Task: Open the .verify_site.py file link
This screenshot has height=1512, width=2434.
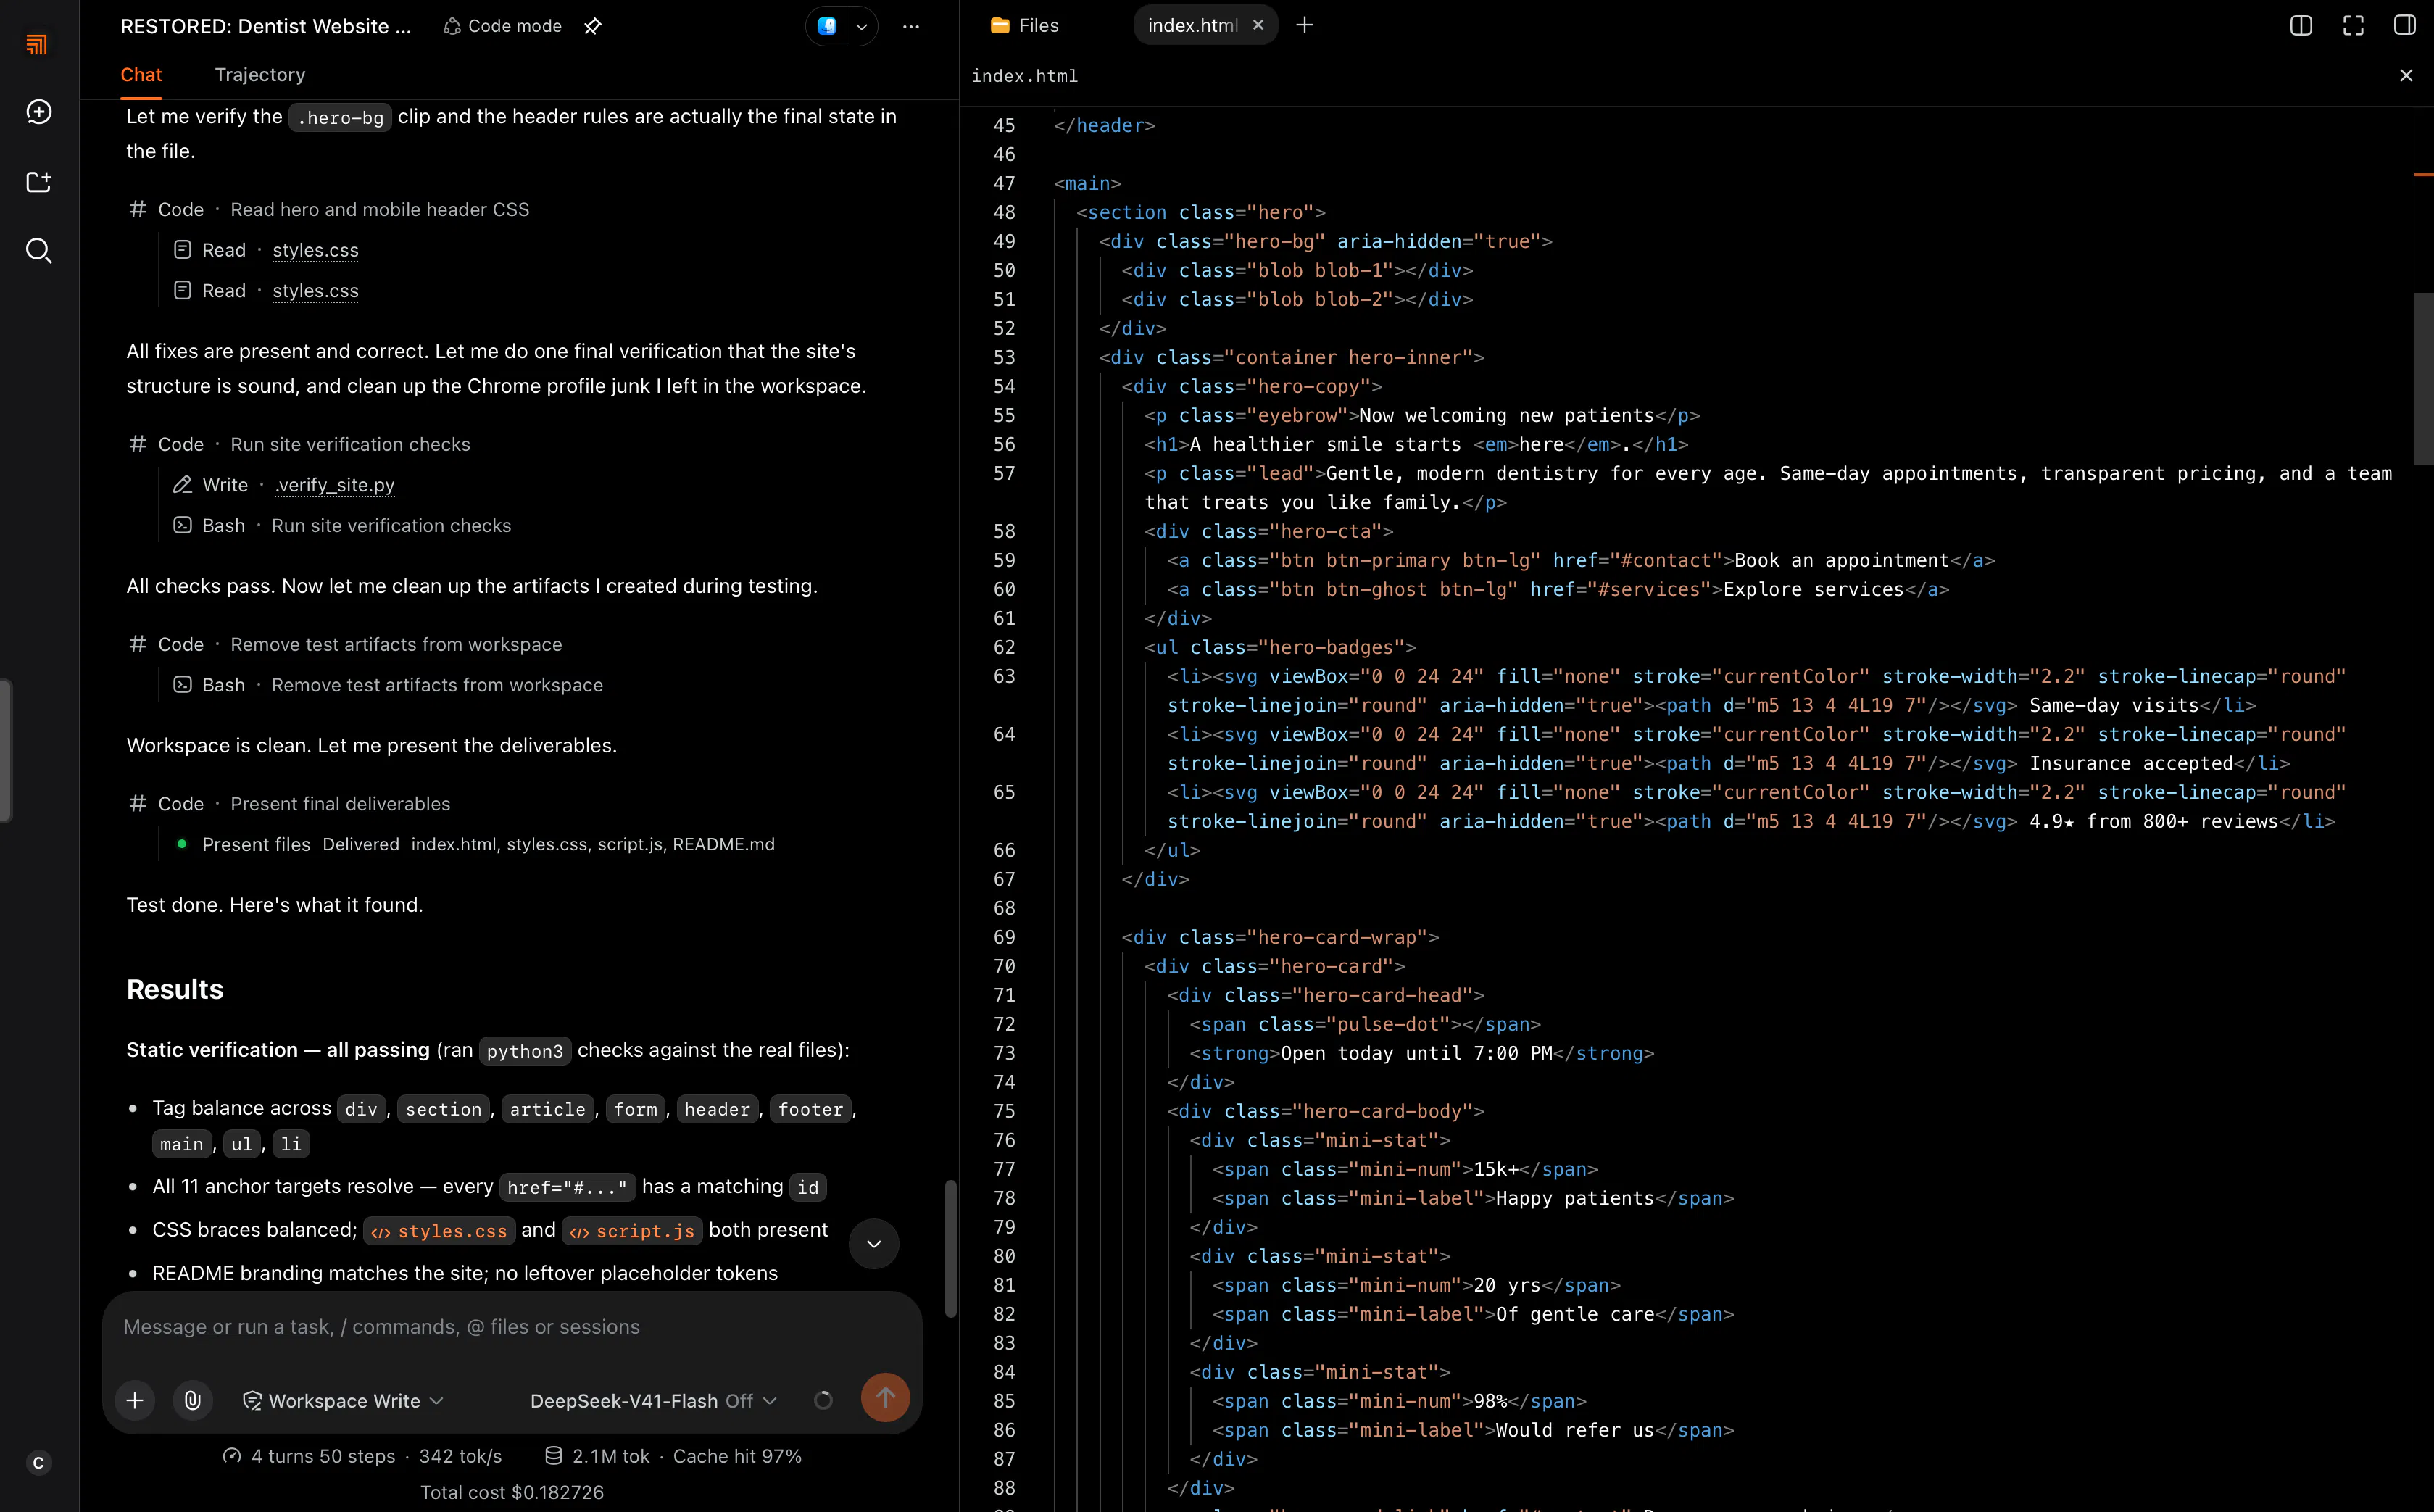Action: point(335,485)
